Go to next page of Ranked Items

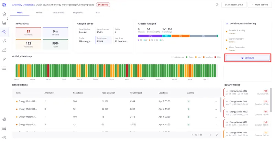pyautogui.click(x=217, y=135)
